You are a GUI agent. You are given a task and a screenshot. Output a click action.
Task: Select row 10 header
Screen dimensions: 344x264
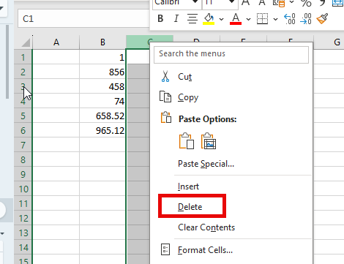[x=23, y=189]
